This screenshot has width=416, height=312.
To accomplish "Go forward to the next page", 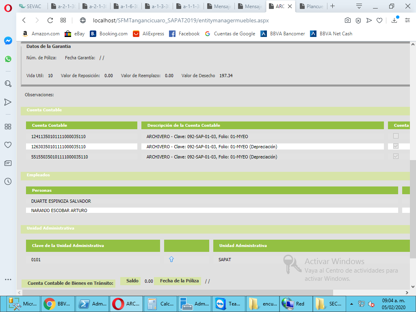I will (x=37, y=20).
